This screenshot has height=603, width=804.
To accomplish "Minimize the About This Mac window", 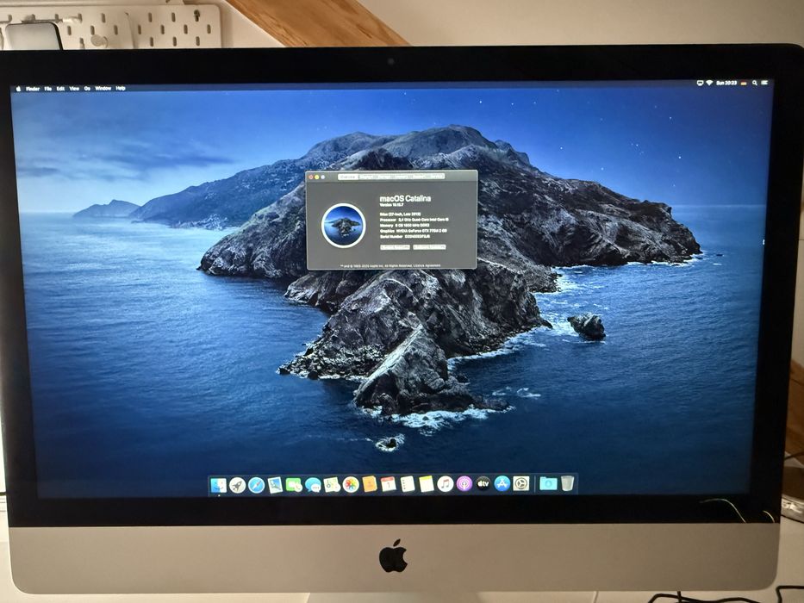I will click(x=317, y=177).
